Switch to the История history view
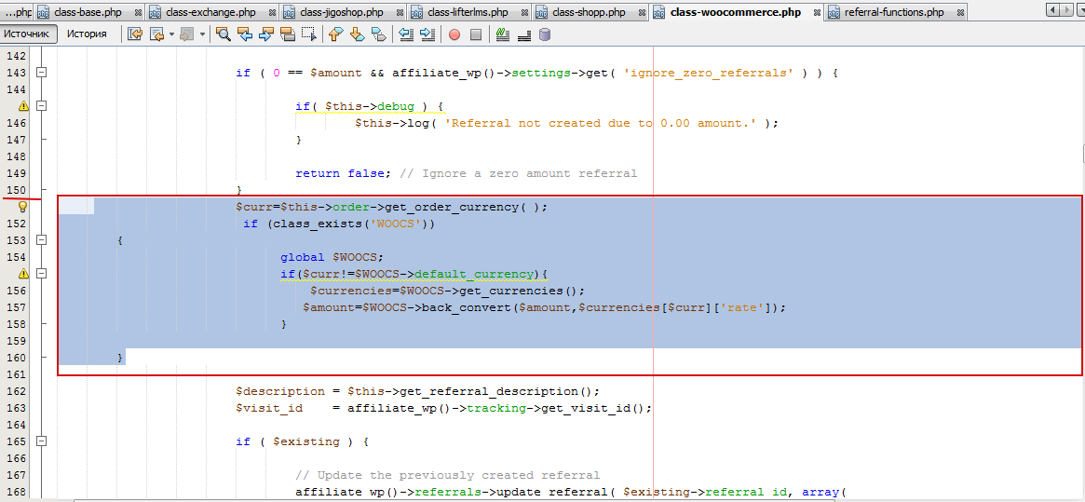The image size is (1085, 502). (x=87, y=34)
